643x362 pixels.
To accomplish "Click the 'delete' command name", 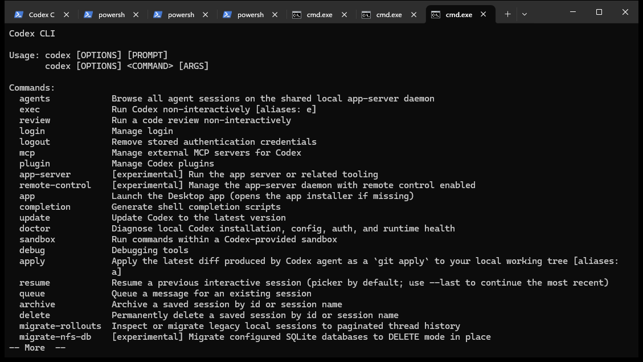I will point(34,315).
